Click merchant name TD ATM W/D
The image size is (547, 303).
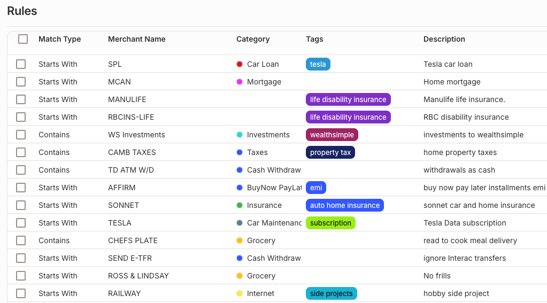click(131, 170)
